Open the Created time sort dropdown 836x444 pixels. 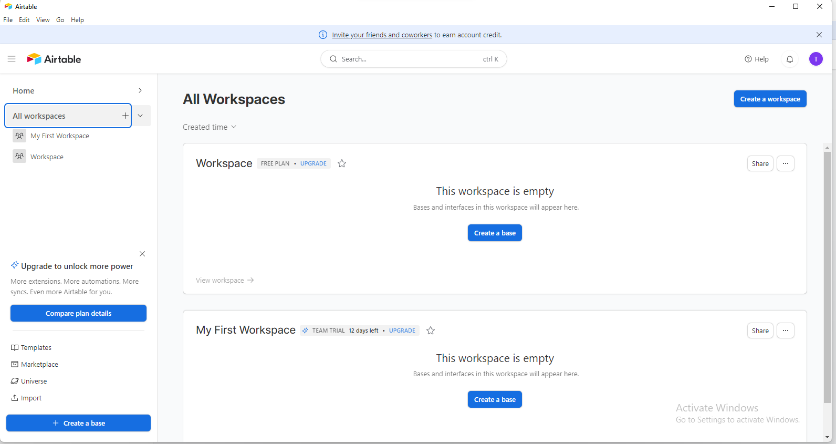pos(210,127)
